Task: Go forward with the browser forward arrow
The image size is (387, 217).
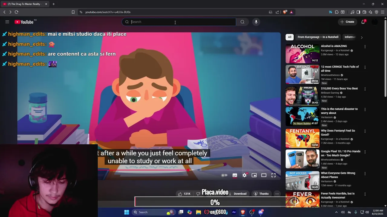Action: pyautogui.click(x=10, y=12)
